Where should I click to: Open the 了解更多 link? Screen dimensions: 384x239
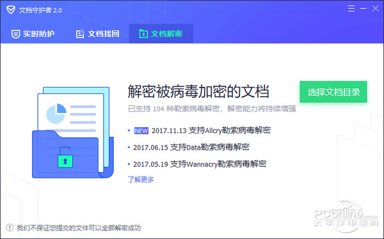[141, 180]
